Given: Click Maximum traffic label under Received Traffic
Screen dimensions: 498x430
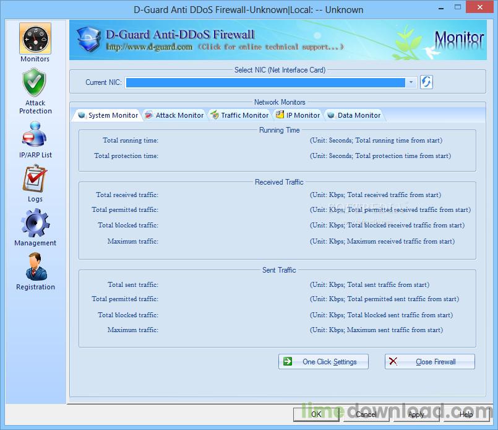Looking at the screenshot, I should click(132, 241).
